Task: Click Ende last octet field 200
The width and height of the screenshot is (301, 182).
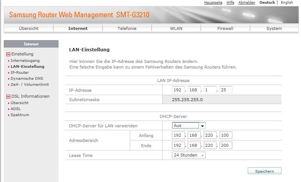Action: tap(226, 145)
